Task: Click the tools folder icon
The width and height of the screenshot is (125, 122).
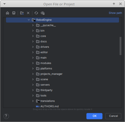Action: 38,96
